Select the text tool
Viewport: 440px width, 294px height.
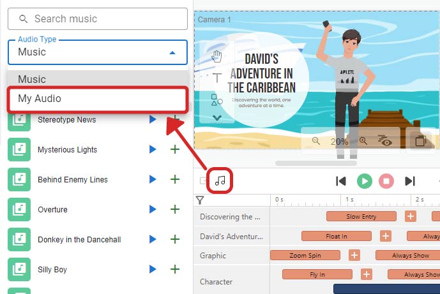[x=217, y=78]
